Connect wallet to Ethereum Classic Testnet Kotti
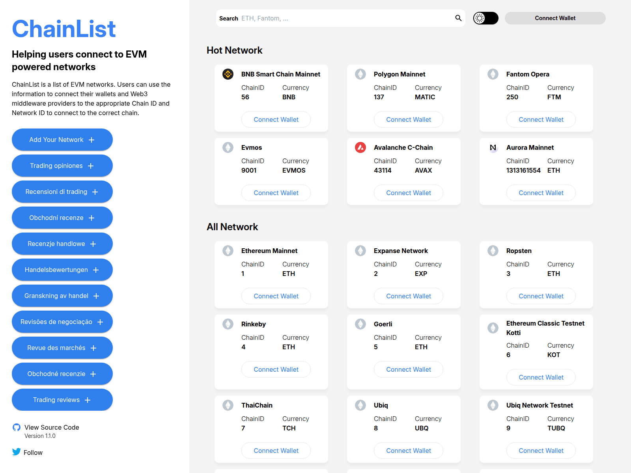The image size is (631, 473). point(541,377)
